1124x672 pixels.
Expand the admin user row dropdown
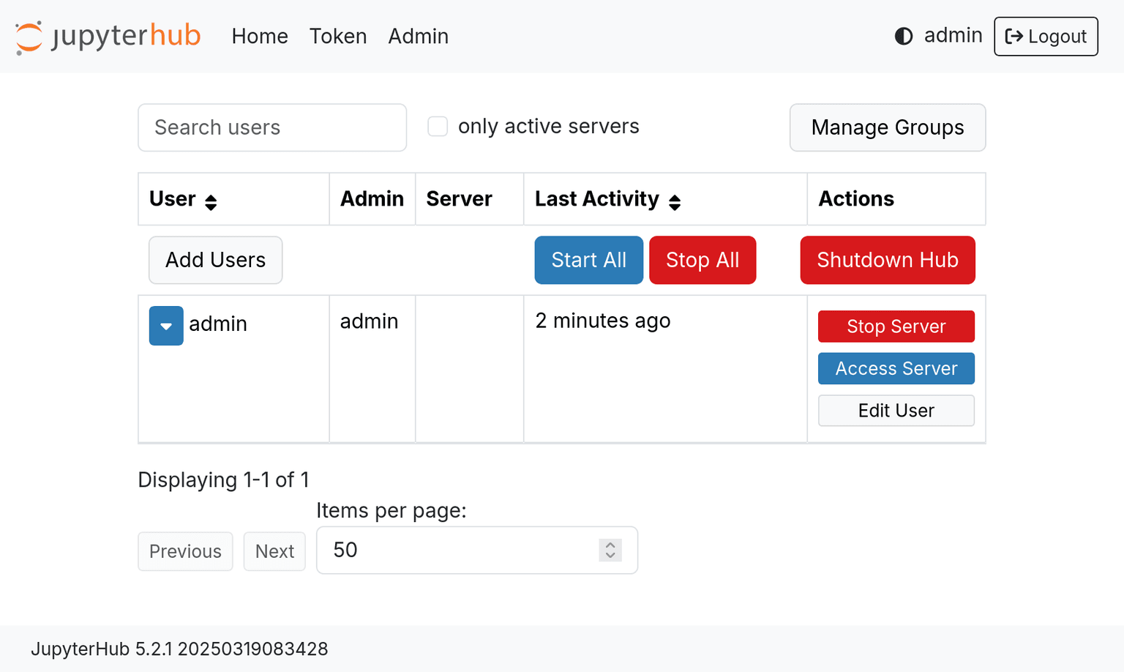[x=166, y=326]
